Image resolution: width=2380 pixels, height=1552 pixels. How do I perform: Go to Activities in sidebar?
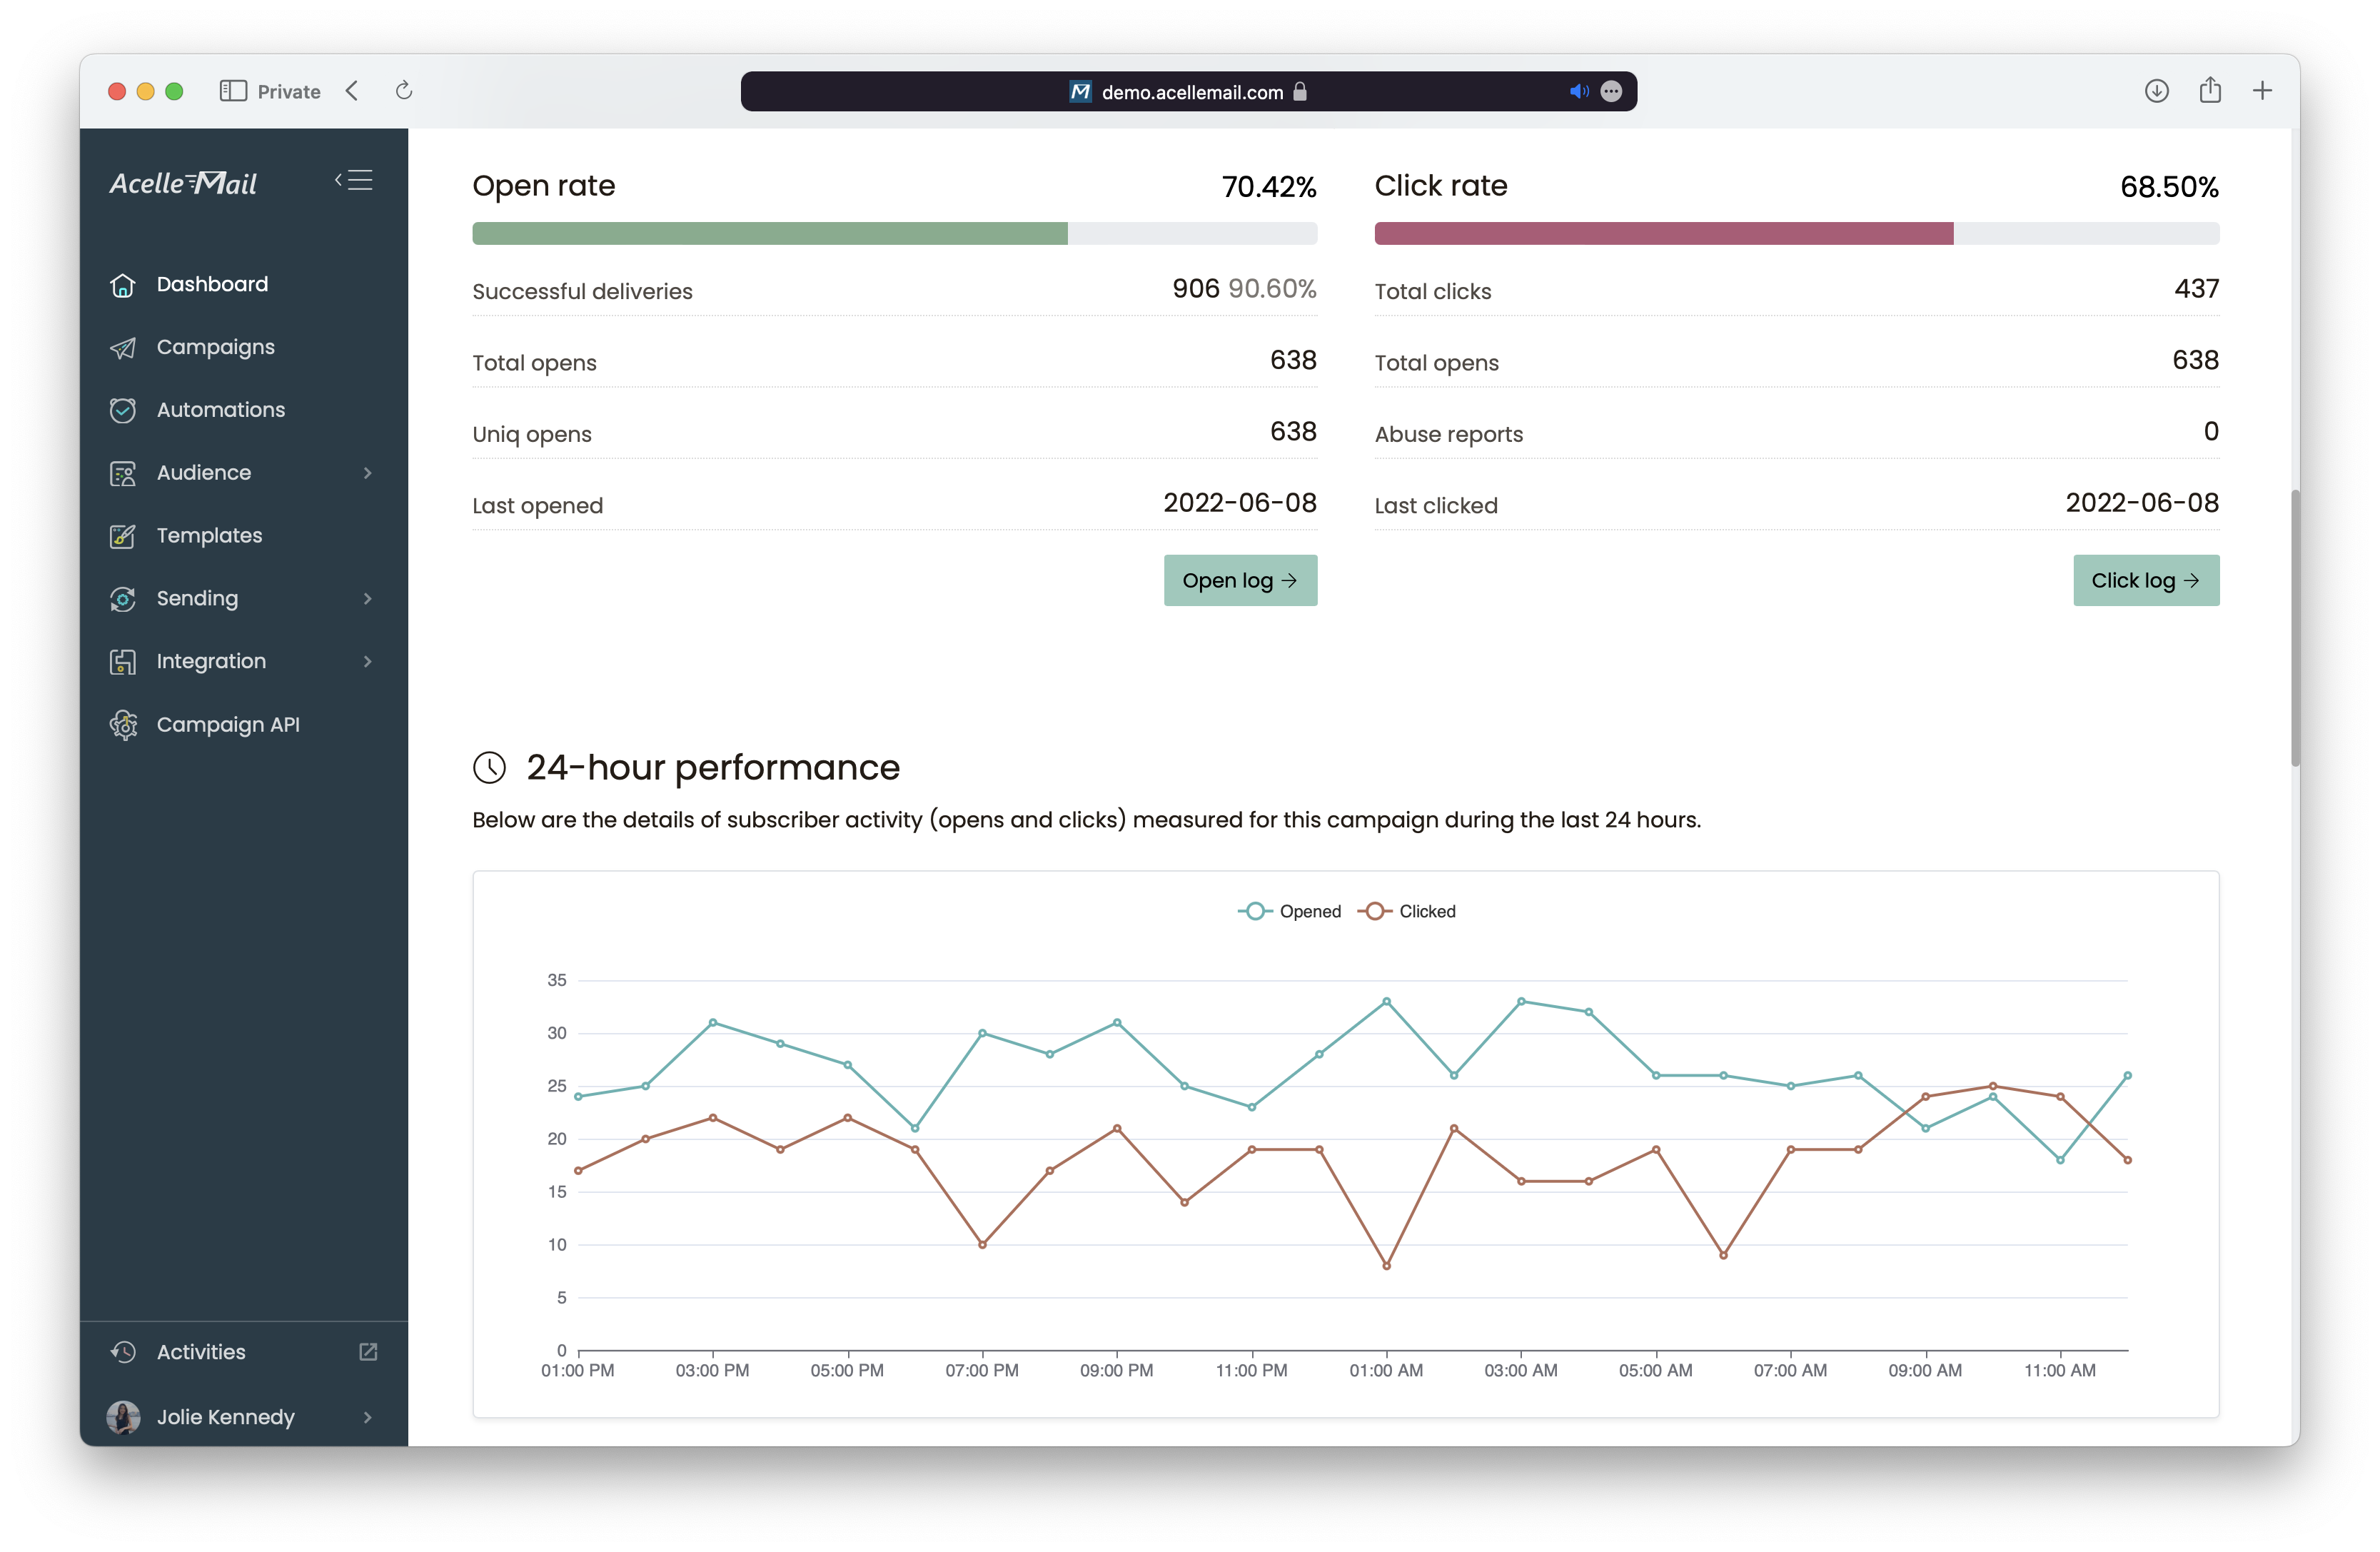tap(201, 1352)
